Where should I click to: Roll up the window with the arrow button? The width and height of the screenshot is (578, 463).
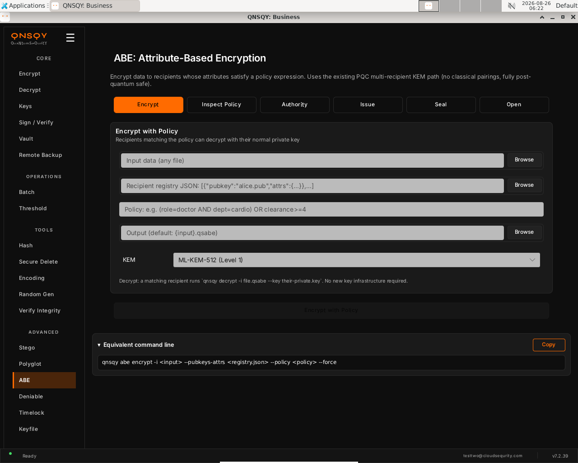point(542,17)
